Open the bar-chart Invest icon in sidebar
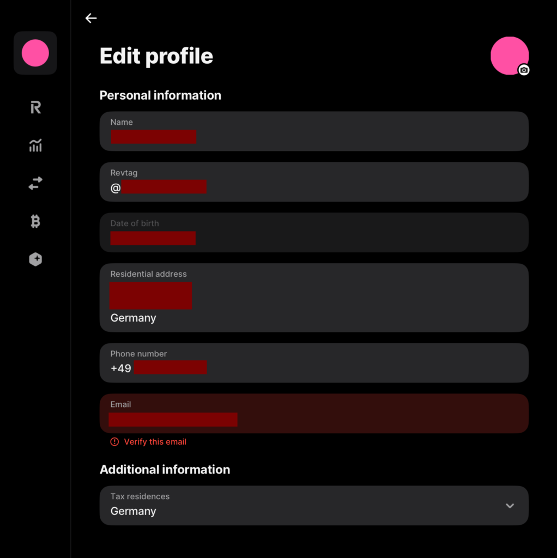This screenshot has height=558, width=557. tap(35, 145)
